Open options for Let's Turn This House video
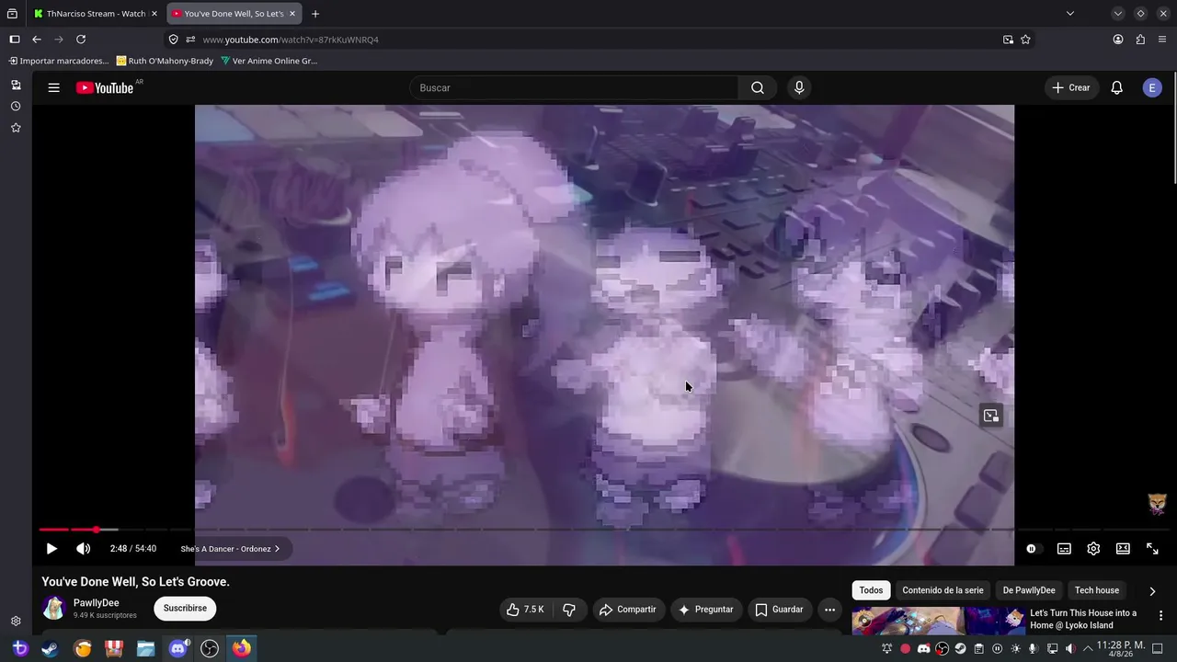Screen dimensions: 1177x662 tap(1160, 616)
